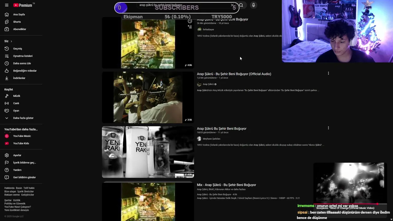Viewport: 393px width, 221px height.
Task: Open first video thumbnail, 4:06 street scene
Action: tap(148, 43)
